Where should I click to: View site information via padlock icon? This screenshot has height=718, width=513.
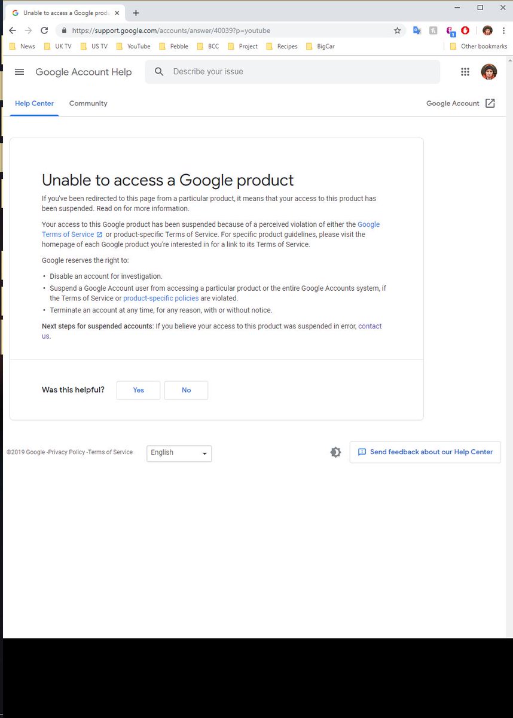(x=64, y=31)
